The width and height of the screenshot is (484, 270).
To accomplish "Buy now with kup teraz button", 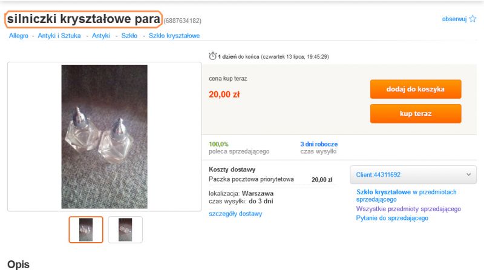I will coord(416,113).
